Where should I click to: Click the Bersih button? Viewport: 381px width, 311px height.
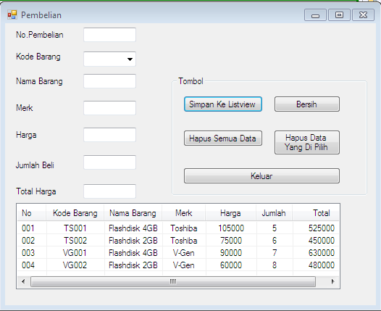307,104
